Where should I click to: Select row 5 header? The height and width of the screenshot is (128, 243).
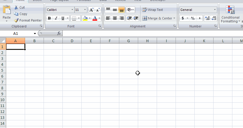point(3,70)
